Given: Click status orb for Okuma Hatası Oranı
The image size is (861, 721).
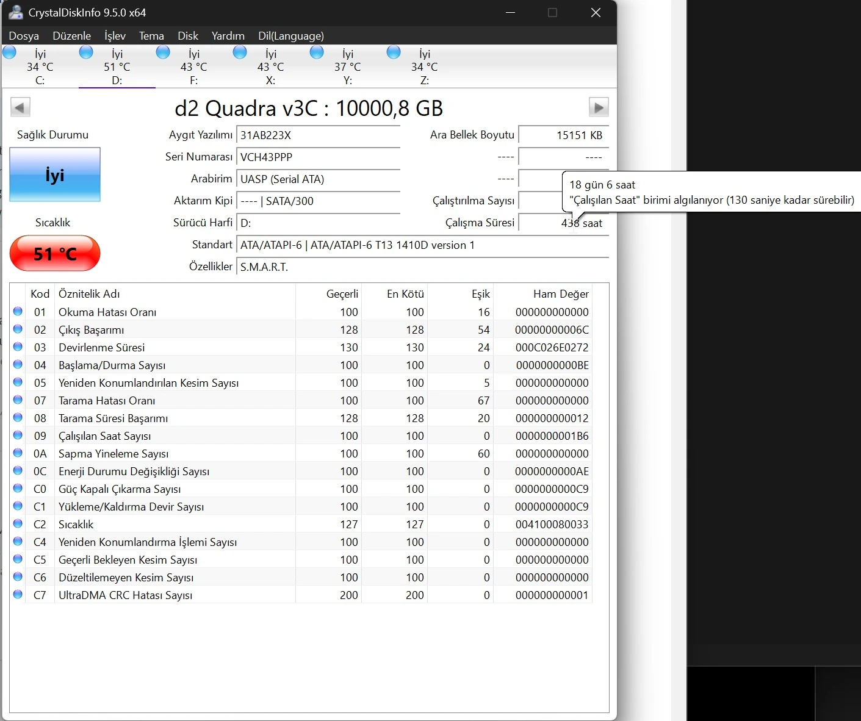Looking at the screenshot, I should click(18, 312).
